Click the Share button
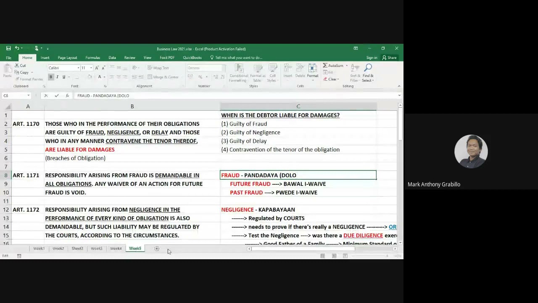Viewport: 538px width, 303px height. tap(389, 58)
